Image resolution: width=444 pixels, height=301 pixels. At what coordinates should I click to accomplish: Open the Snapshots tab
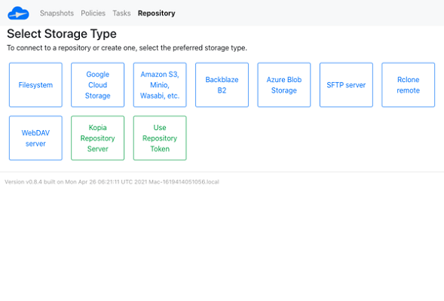click(57, 14)
